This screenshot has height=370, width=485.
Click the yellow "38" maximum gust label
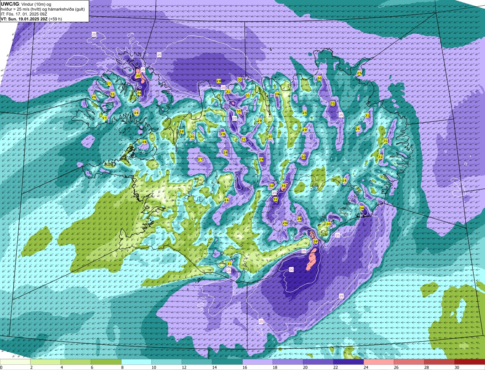(315, 241)
